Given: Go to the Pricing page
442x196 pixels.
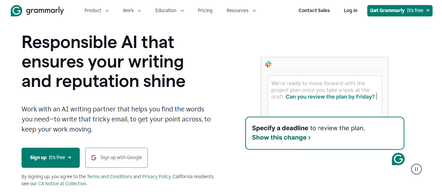Looking at the screenshot, I should 205,10.
